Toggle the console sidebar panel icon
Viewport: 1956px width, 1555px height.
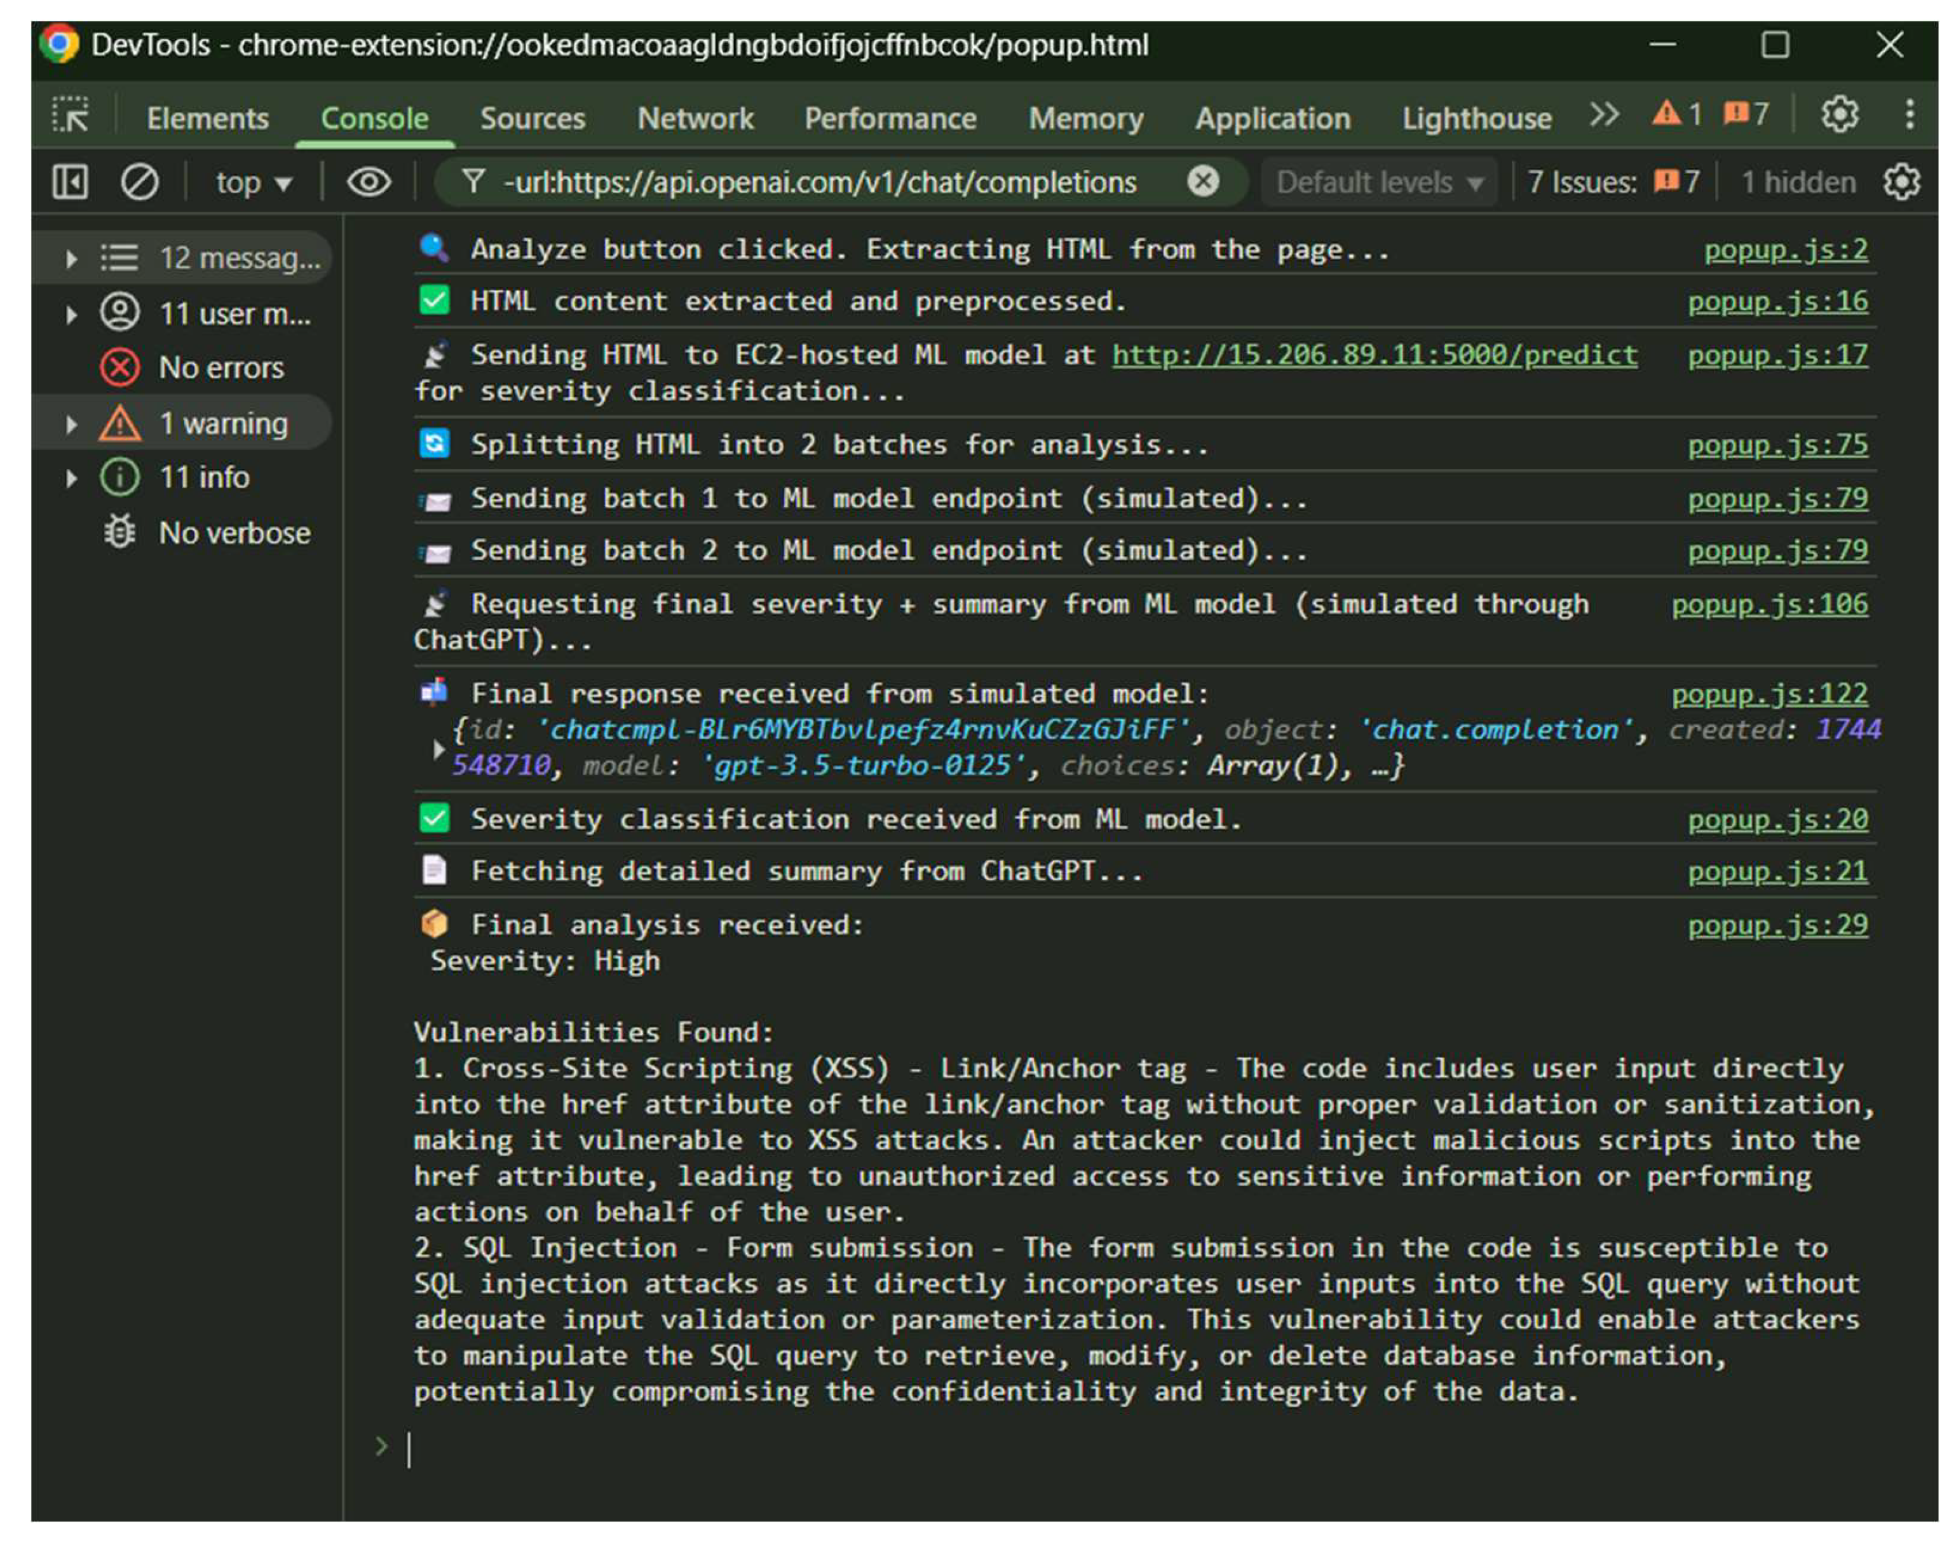[70, 182]
